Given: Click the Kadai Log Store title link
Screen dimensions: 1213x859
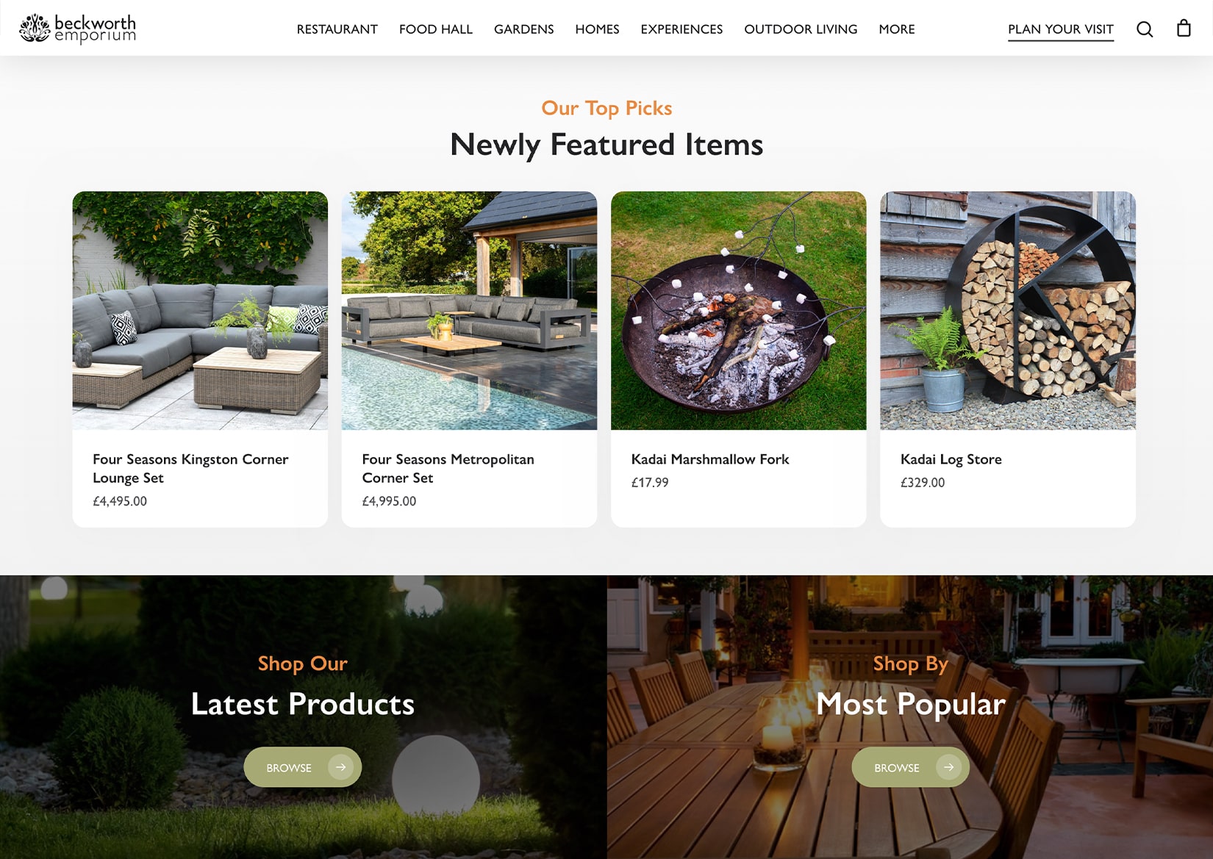Looking at the screenshot, I should pyautogui.click(x=951, y=459).
